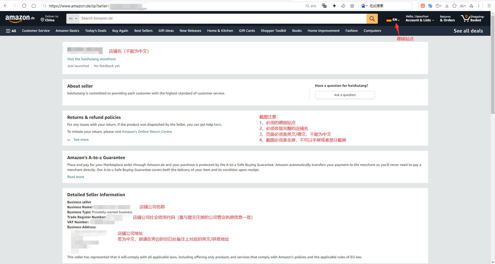Click the 95% zoom level indicator

click(311, 6)
